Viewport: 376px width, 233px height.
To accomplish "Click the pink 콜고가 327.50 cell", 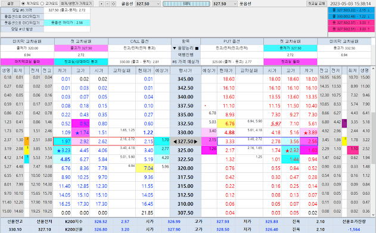I will [x=81, y=48].
